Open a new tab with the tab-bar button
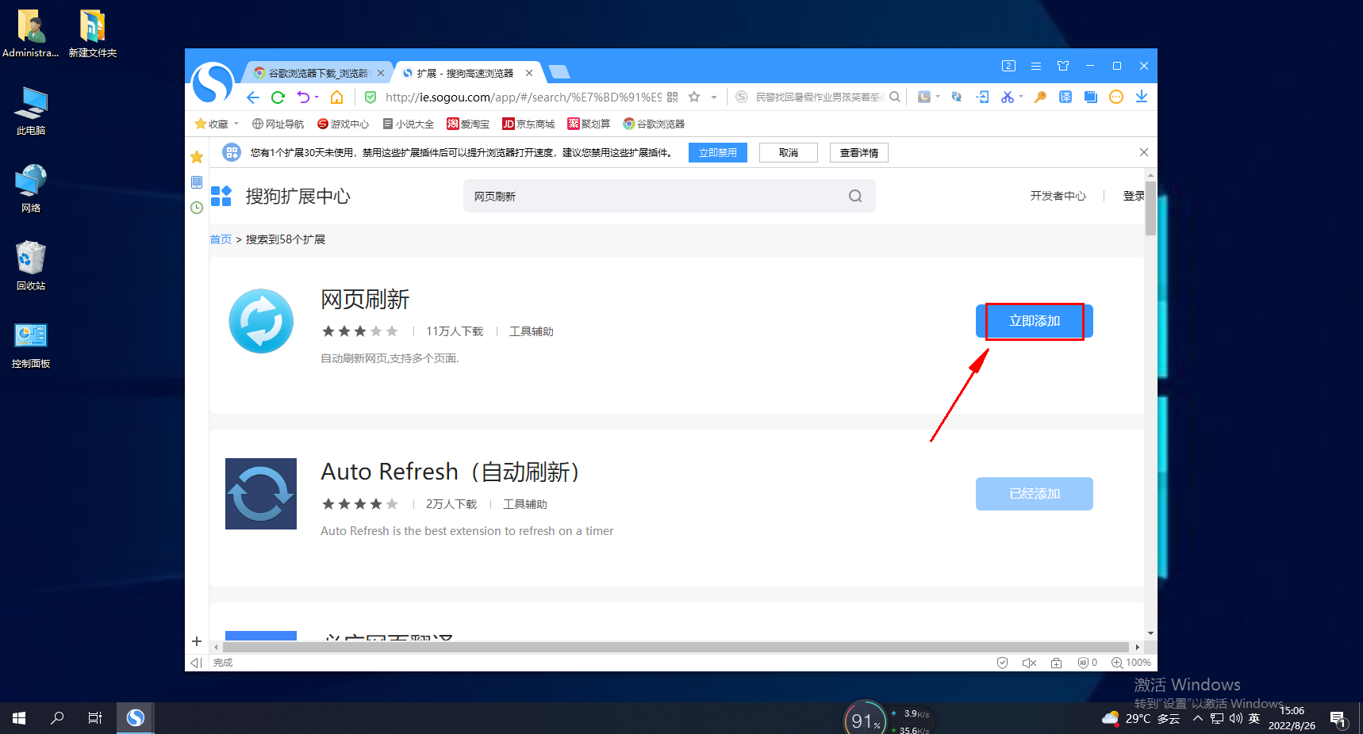This screenshot has width=1363, height=734. [559, 72]
